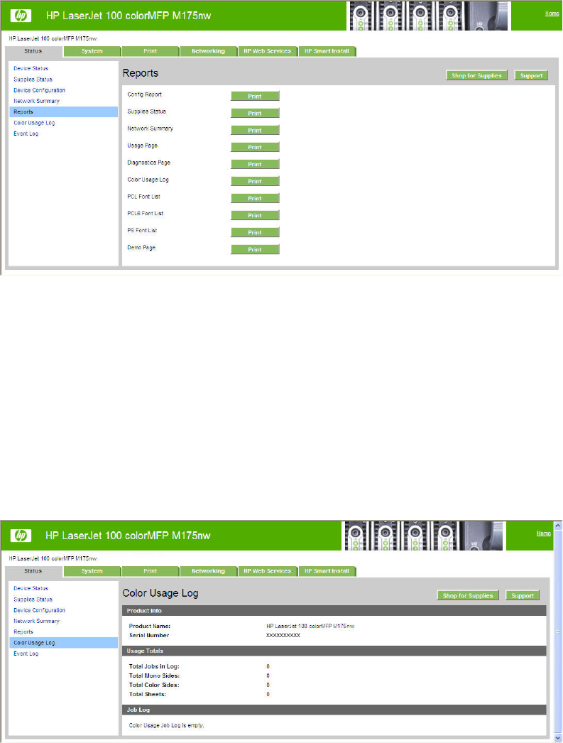Switch to Print tab in Color Usage Log page
This screenshot has height=743, width=563.
point(150,571)
